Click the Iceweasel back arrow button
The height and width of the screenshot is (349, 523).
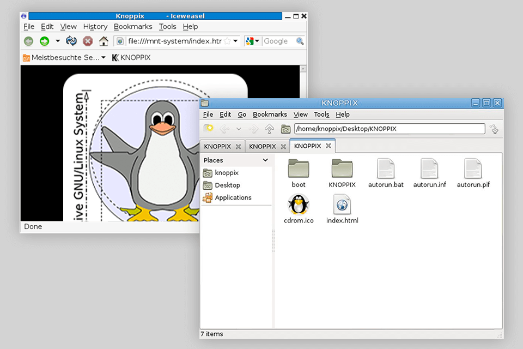(29, 41)
